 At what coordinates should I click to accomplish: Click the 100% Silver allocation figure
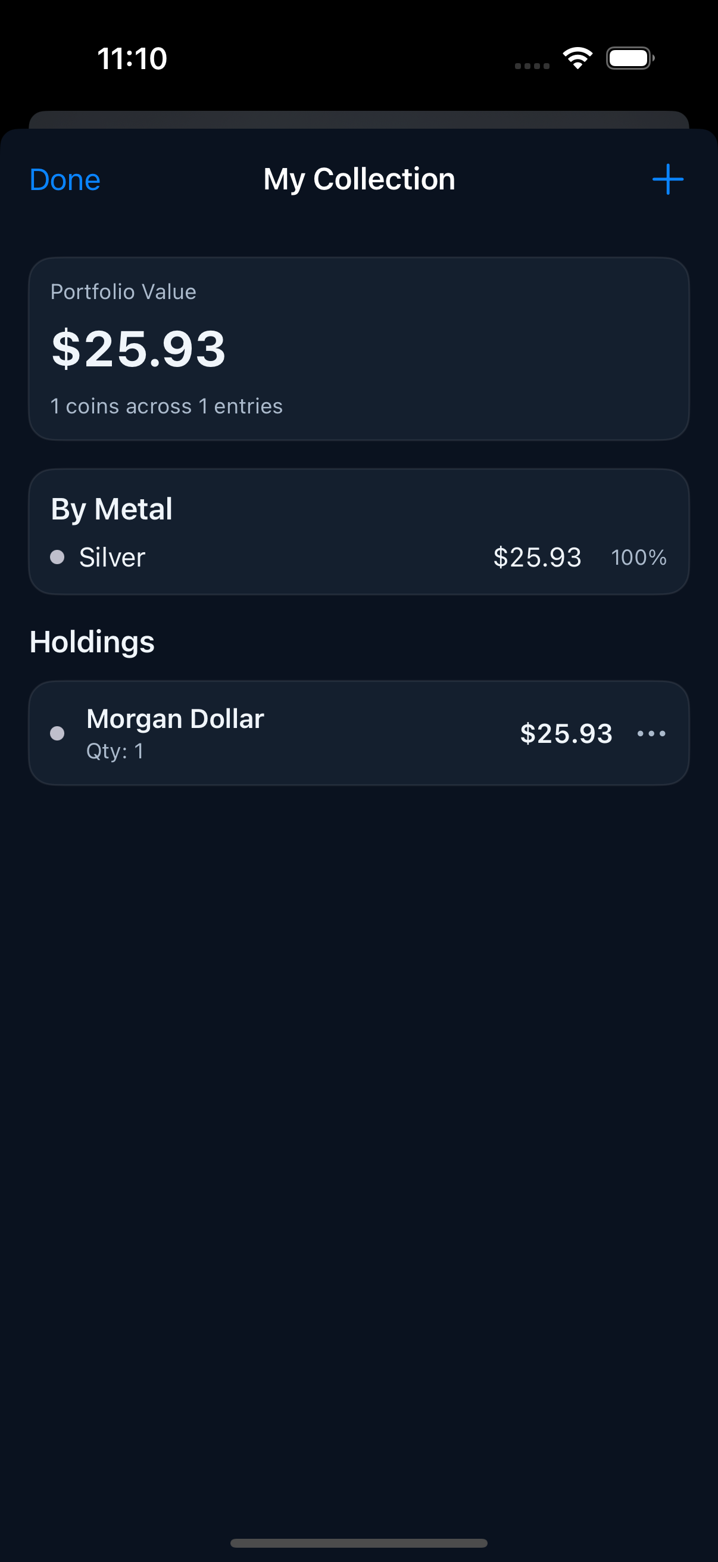[639, 558]
